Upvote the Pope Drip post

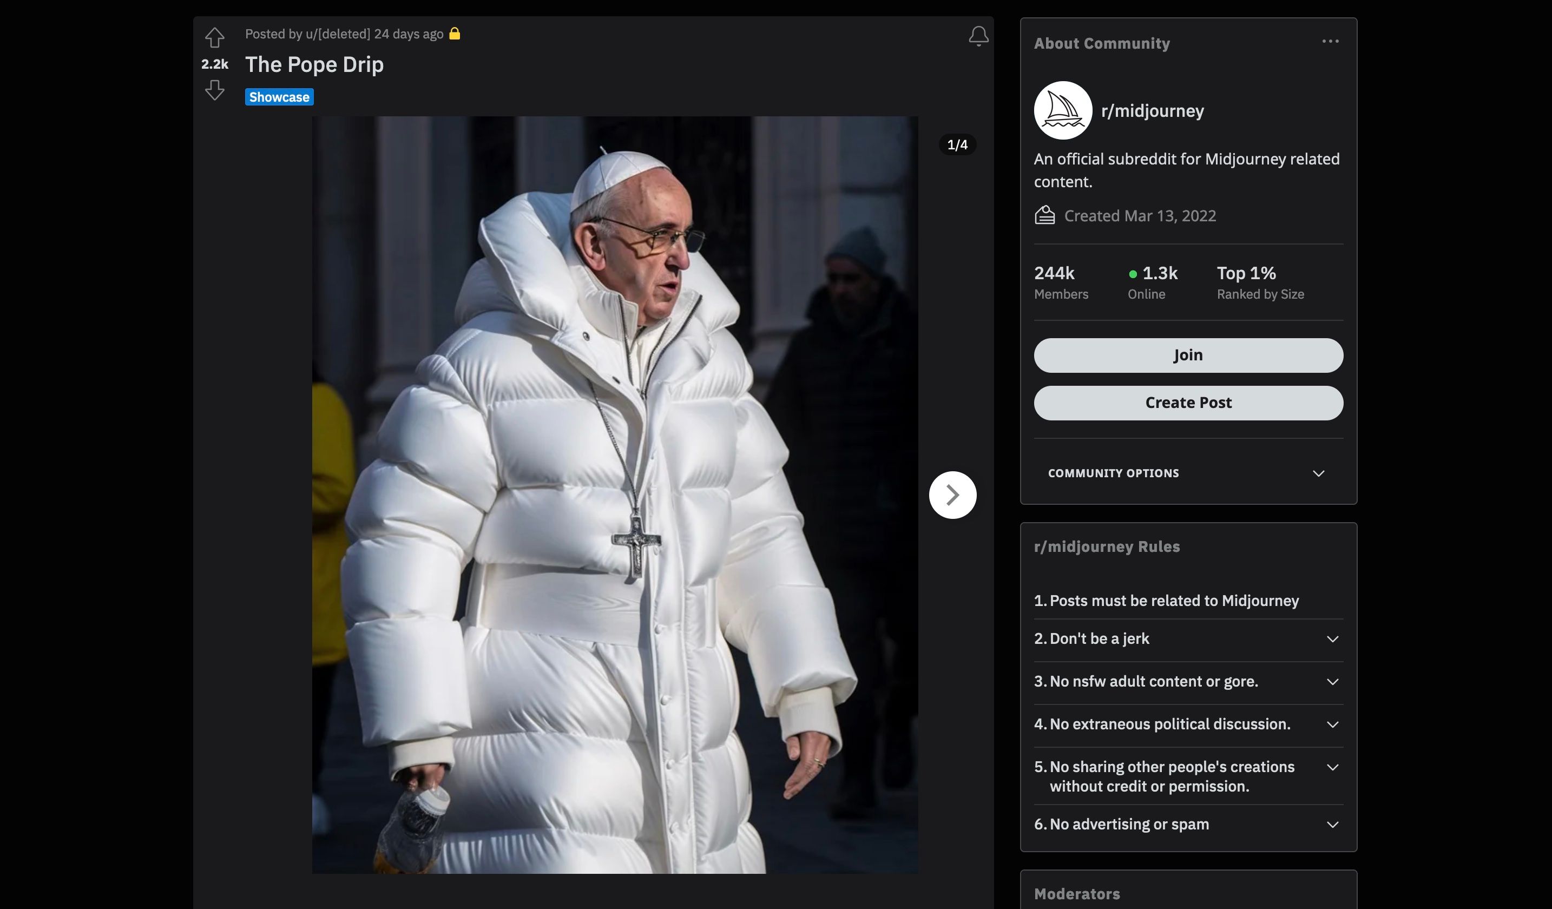[x=214, y=37]
